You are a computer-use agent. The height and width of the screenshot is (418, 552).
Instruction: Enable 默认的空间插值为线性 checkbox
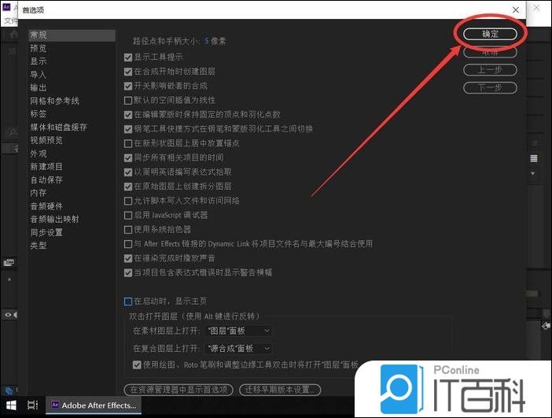(x=128, y=101)
